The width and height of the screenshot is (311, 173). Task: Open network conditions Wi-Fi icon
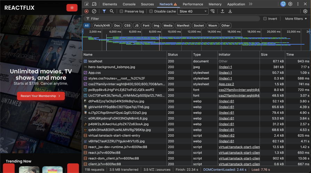(x=212, y=11)
